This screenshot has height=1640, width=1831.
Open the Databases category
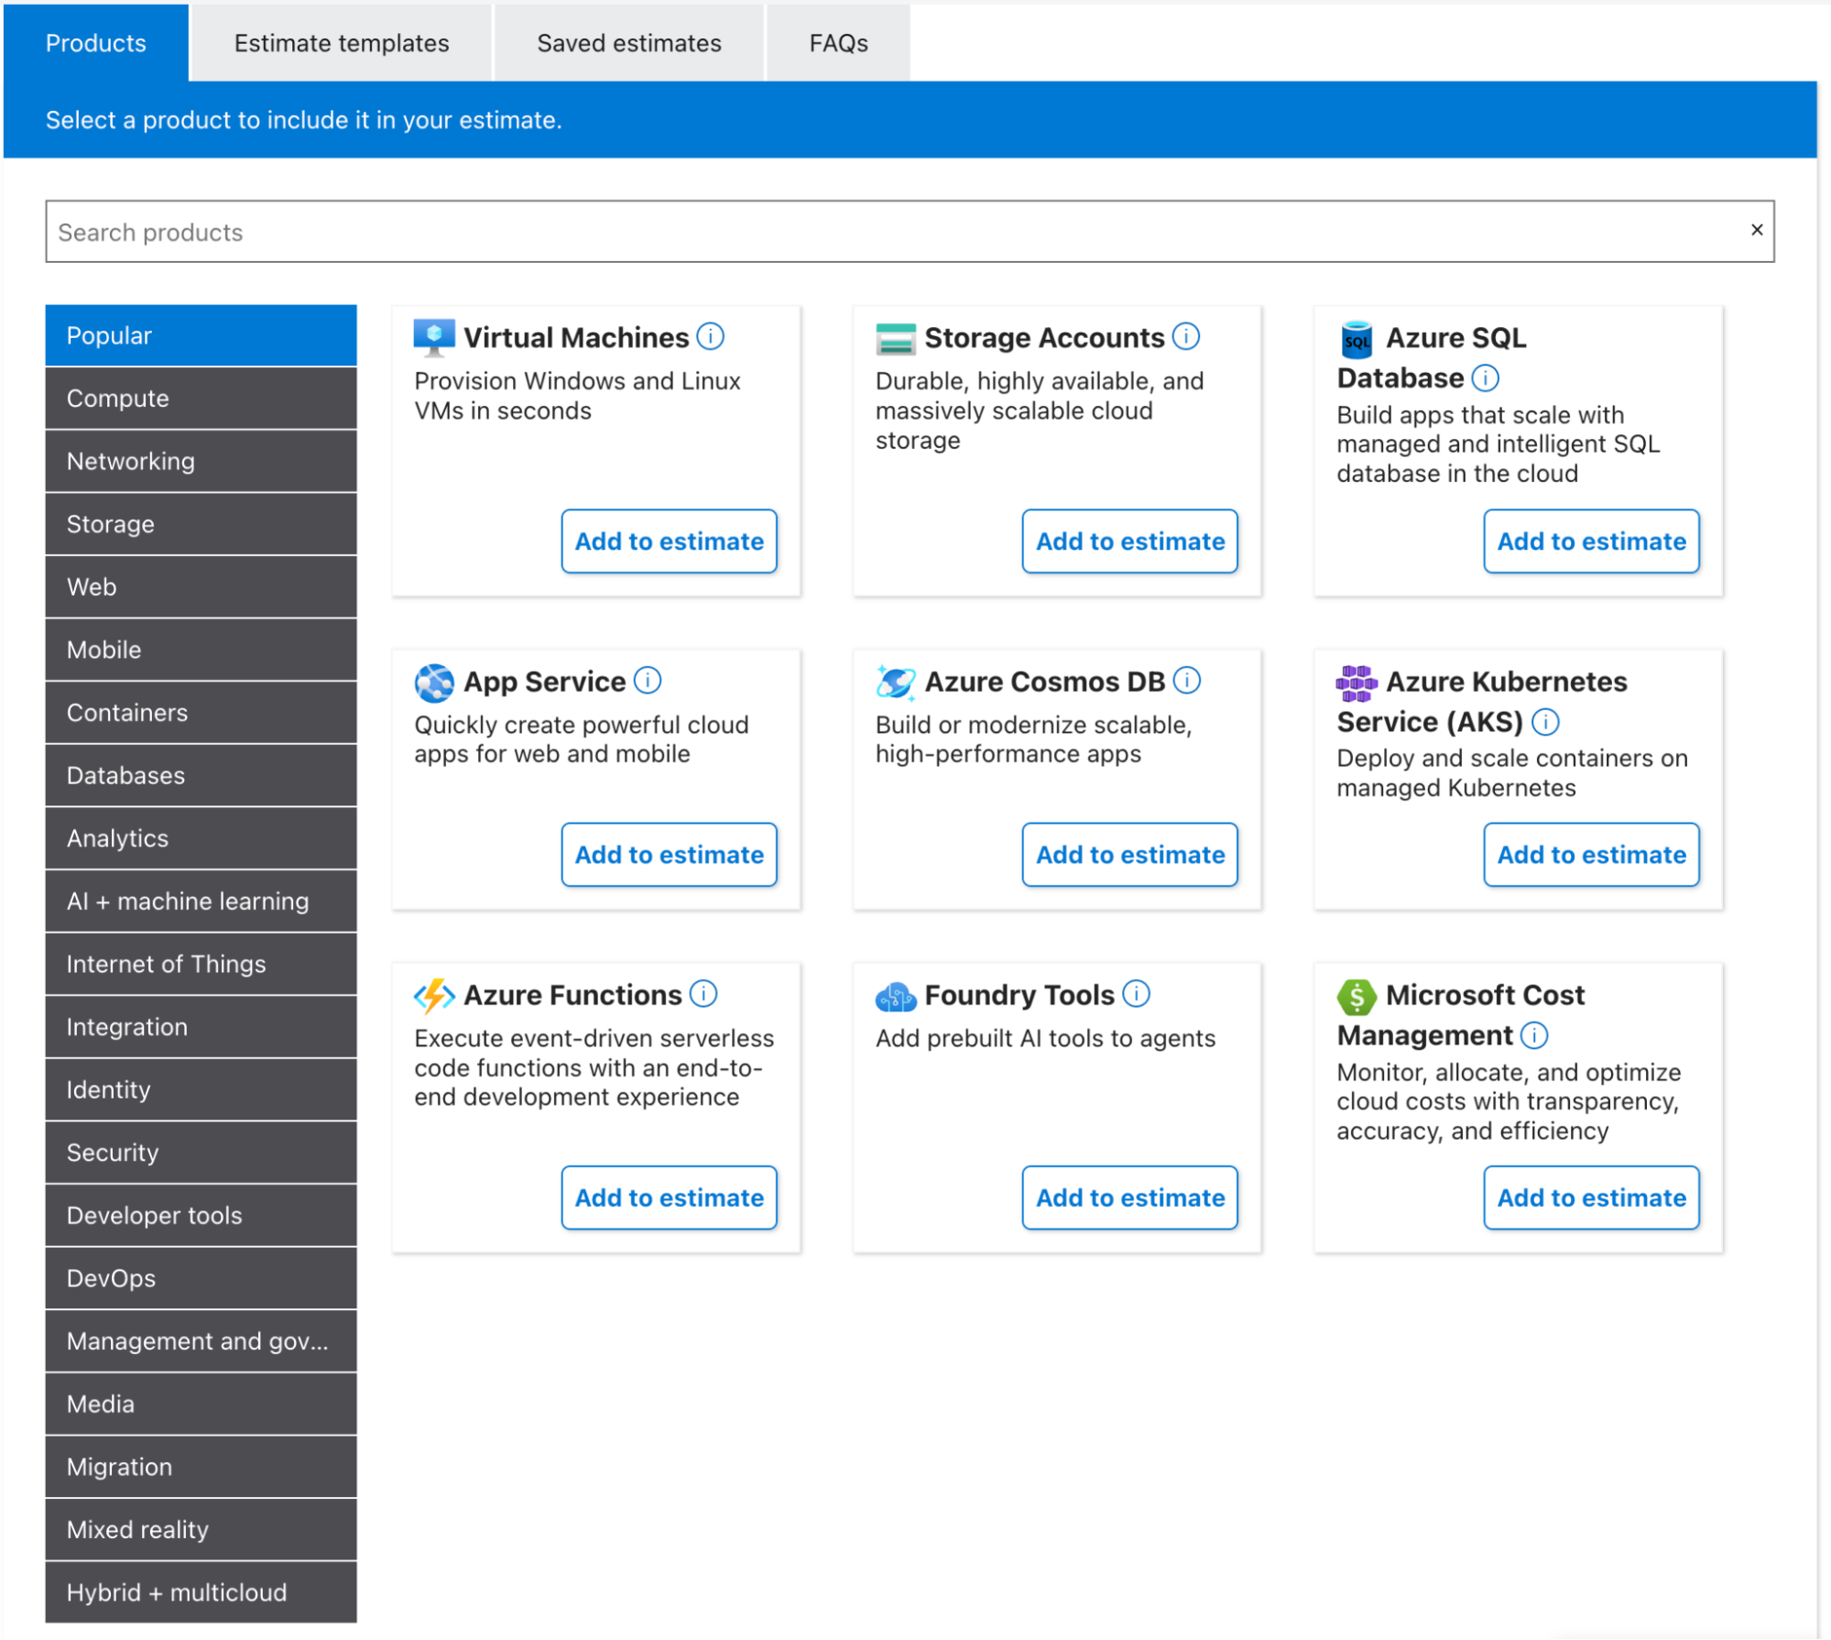[x=201, y=775]
